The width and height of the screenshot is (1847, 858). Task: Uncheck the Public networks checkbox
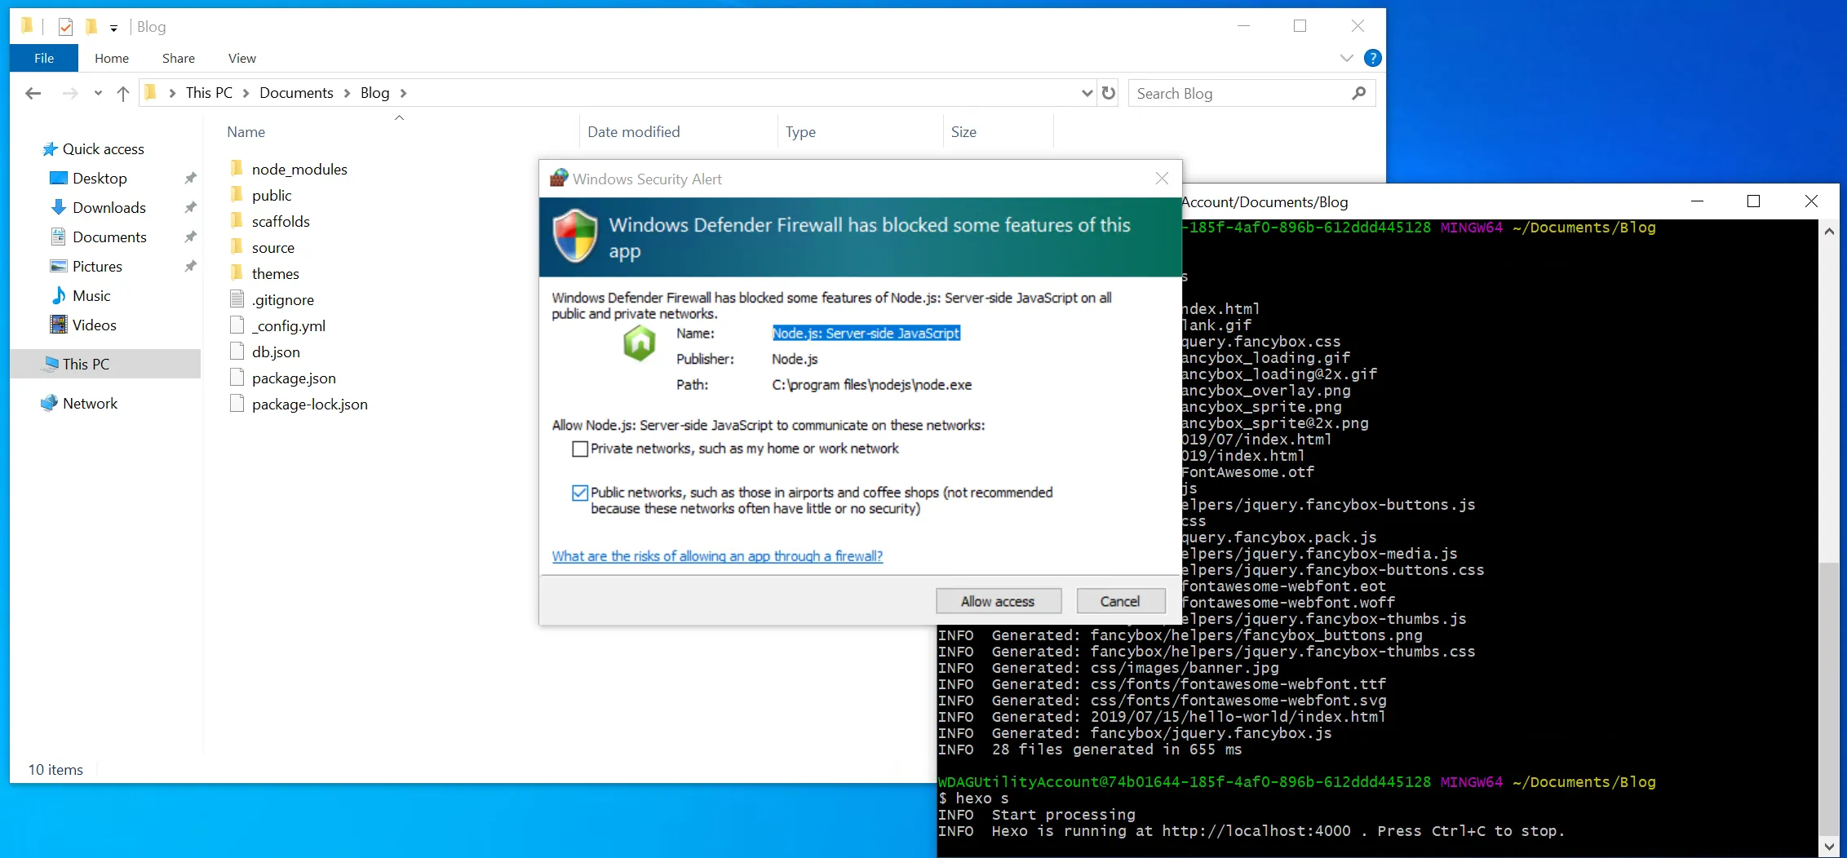tap(580, 493)
